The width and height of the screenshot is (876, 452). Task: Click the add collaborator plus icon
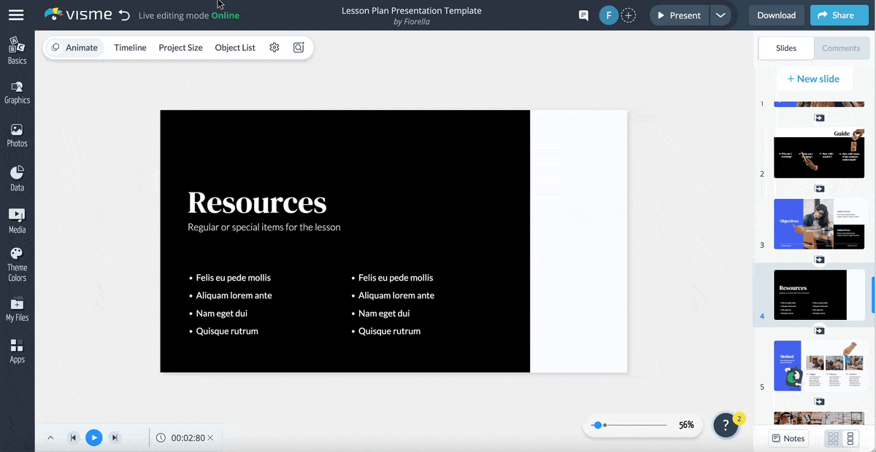tap(629, 15)
